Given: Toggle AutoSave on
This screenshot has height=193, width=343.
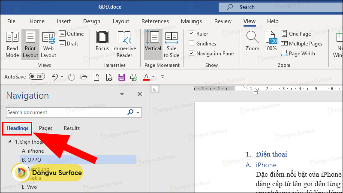Looking at the screenshot, I should point(37,76).
